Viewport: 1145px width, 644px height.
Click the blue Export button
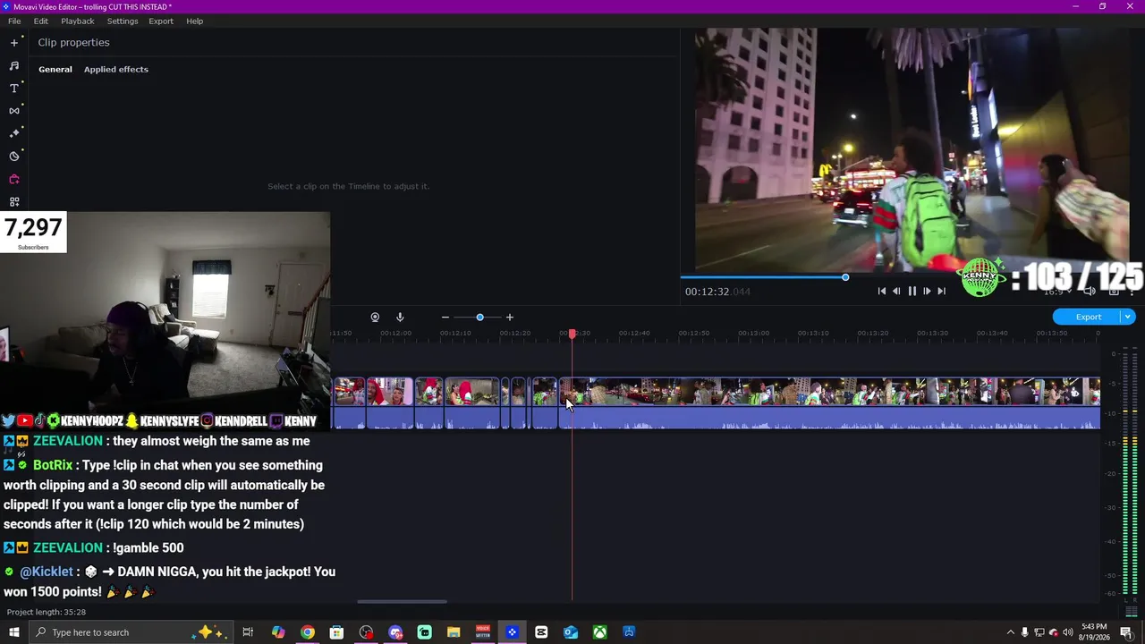point(1088,317)
